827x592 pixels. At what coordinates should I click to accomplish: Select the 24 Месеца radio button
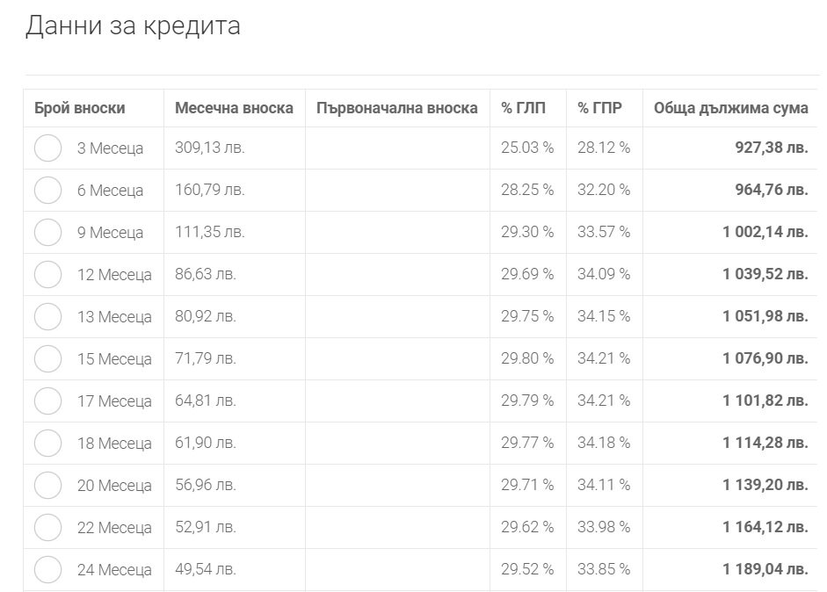click(x=48, y=569)
